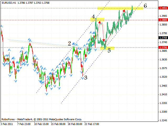Click the wave label 3

tap(86, 77)
